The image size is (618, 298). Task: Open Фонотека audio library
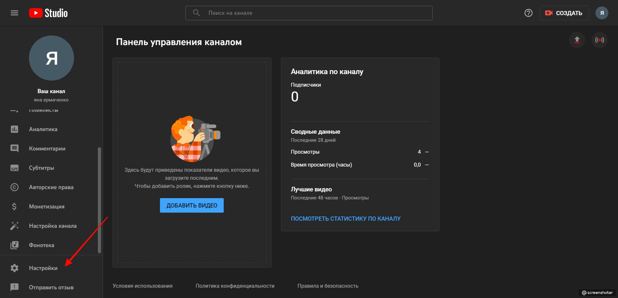(42, 245)
